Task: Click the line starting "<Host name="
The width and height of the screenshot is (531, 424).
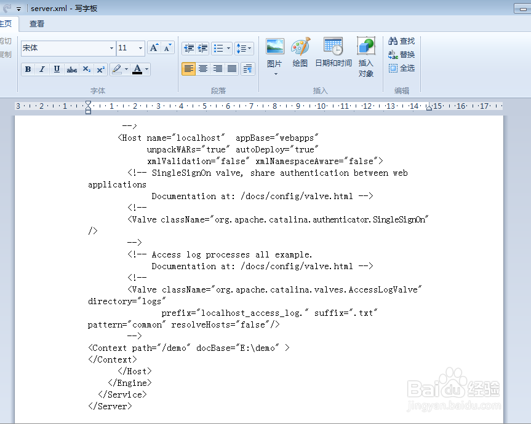Action: tap(218, 138)
